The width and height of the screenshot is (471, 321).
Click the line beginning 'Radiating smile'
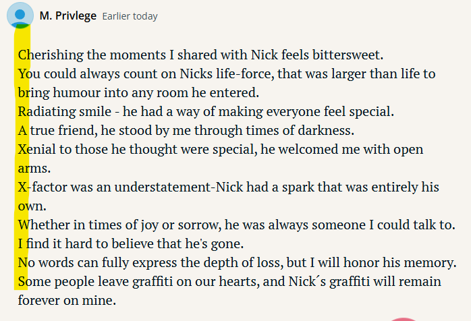(206, 112)
